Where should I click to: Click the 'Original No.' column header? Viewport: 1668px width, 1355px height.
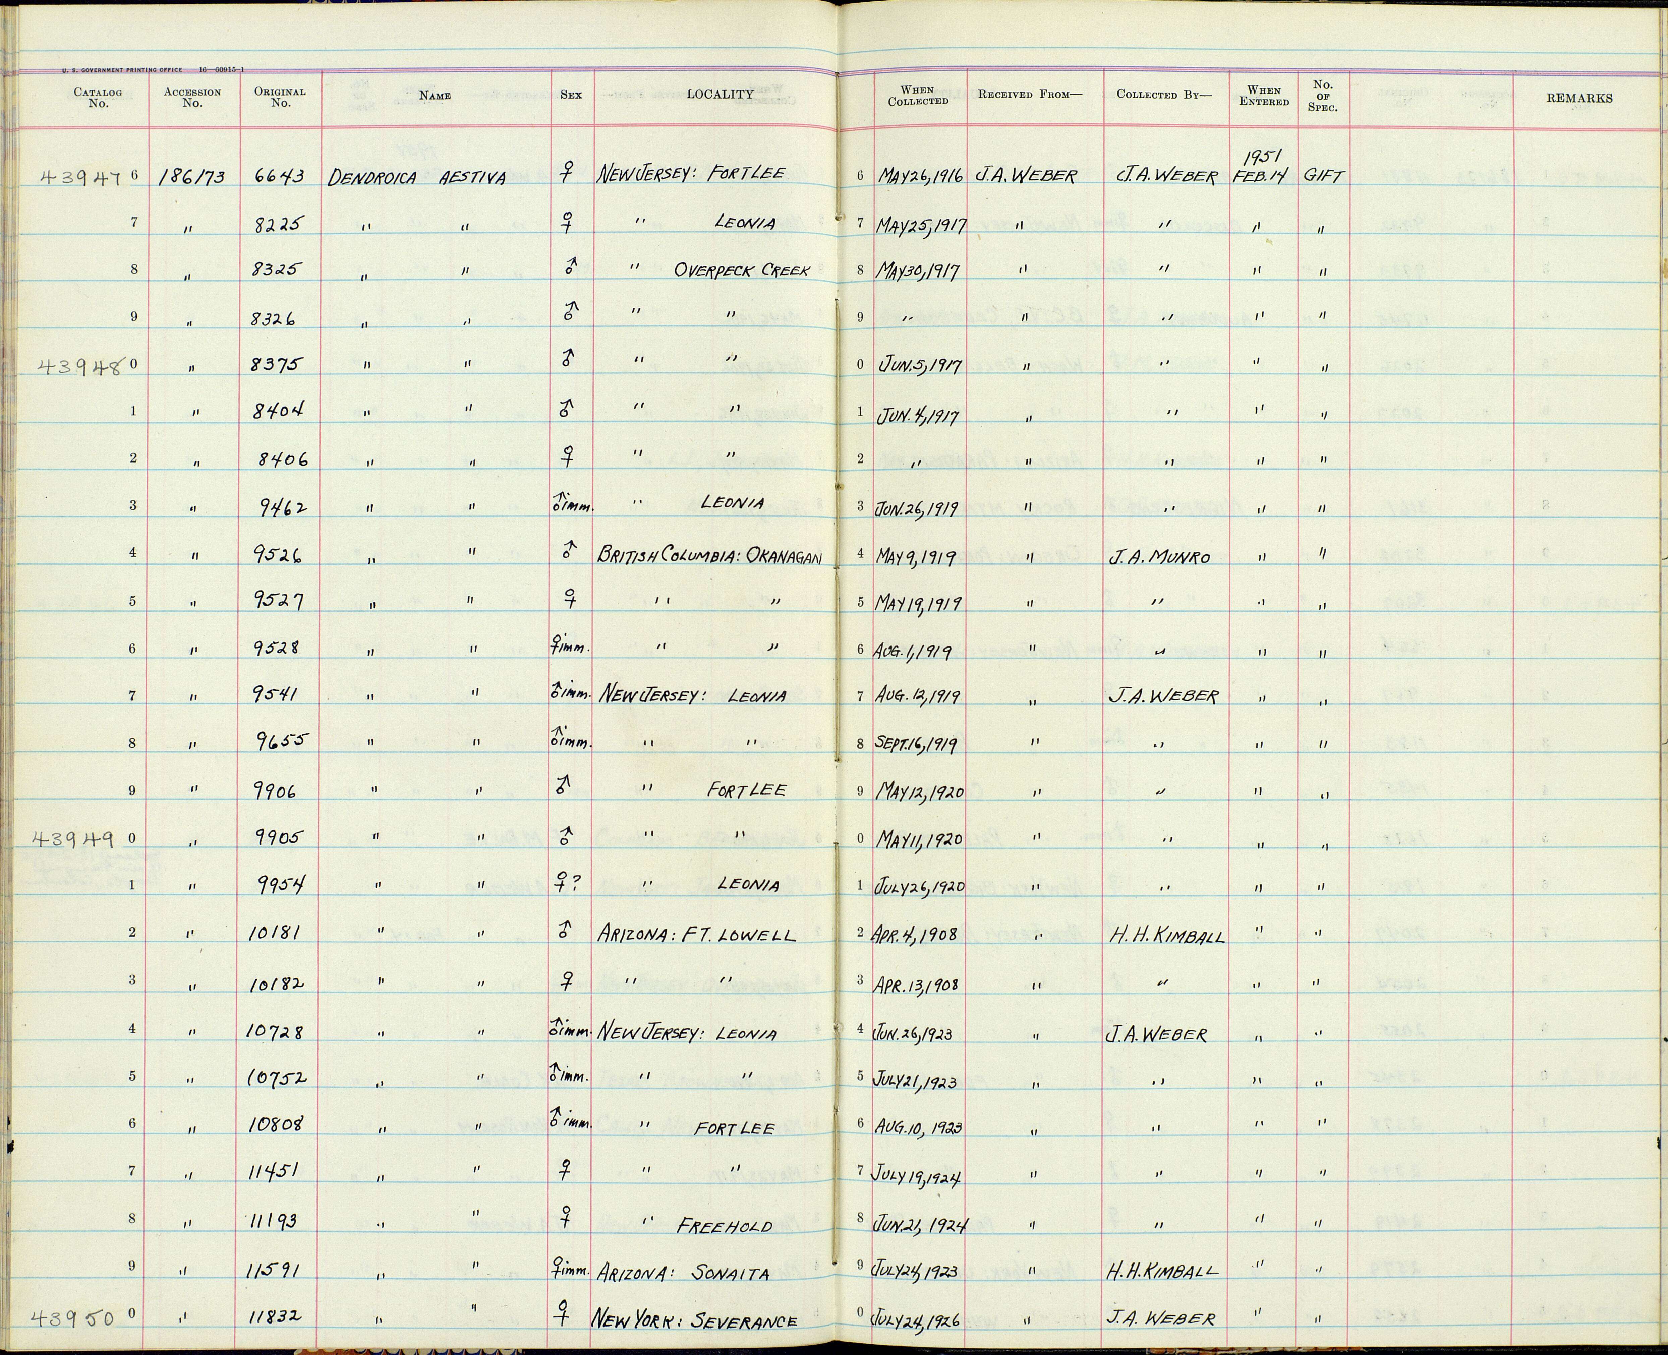280,98
